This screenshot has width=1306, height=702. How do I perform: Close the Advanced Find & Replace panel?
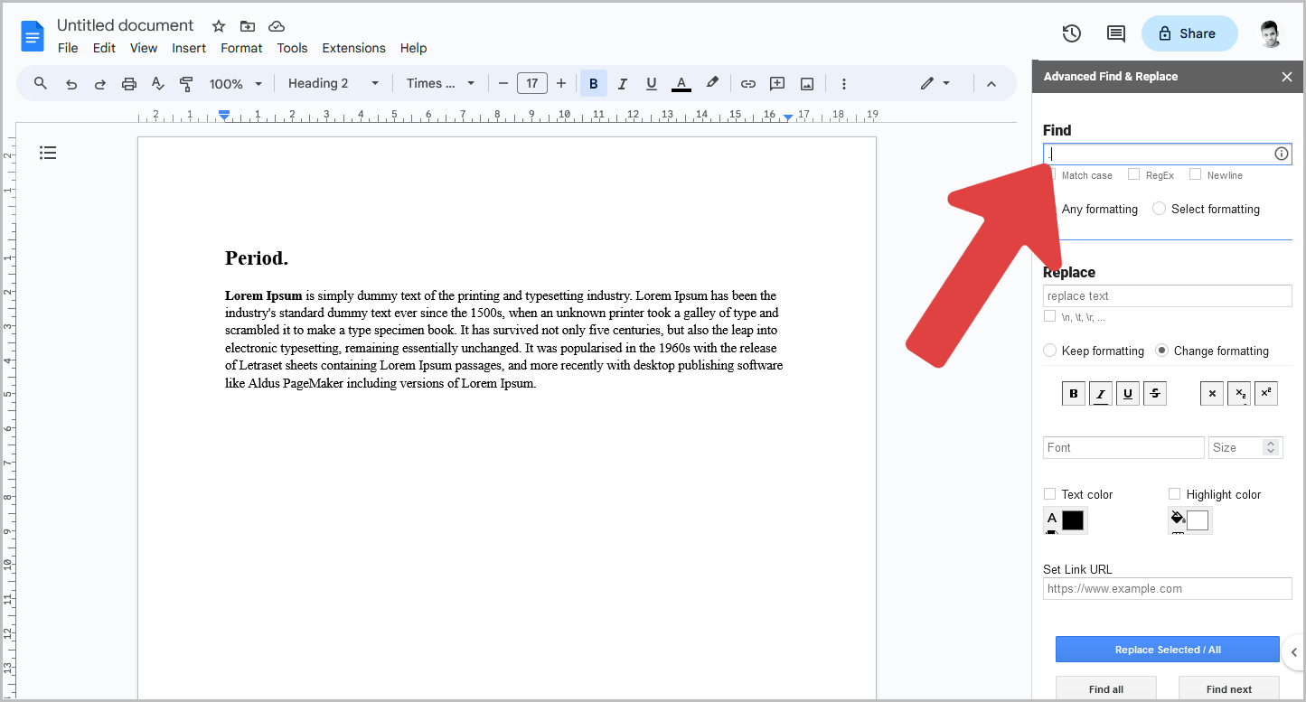[1287, 77]
